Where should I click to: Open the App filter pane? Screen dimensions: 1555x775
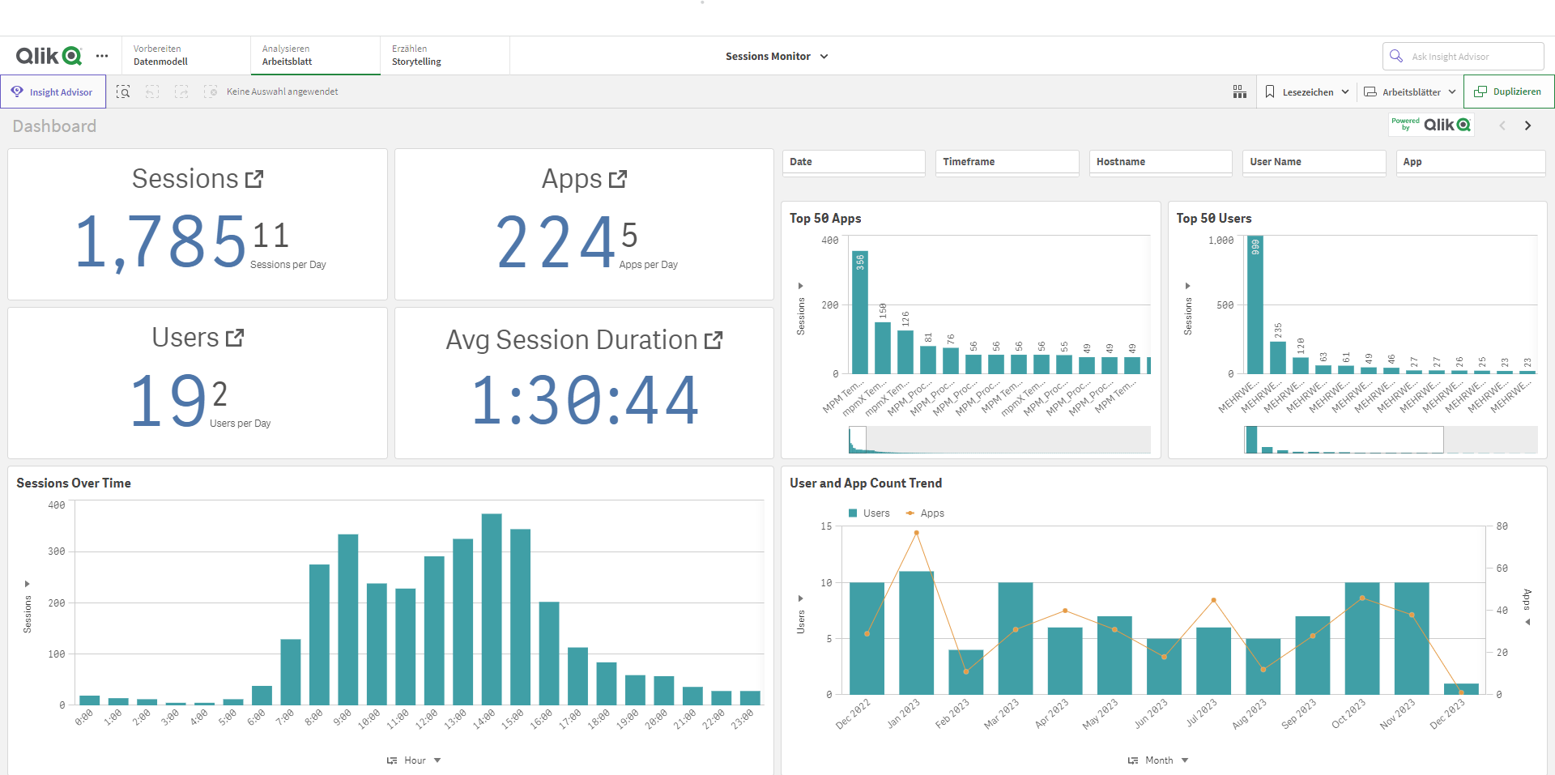click(1471, 162)
